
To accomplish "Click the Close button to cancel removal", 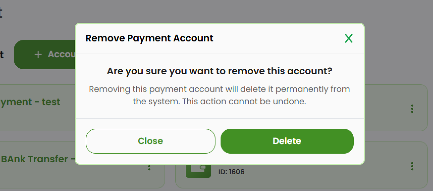I will pyautogui.click(x=150, y=141).
